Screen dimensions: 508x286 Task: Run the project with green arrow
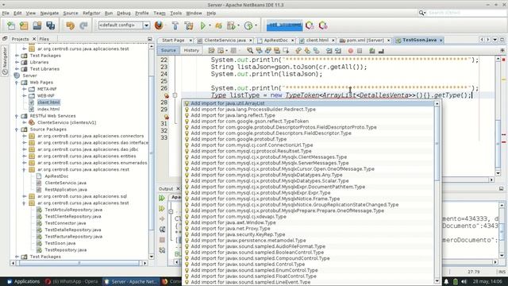tap(203, 25)
